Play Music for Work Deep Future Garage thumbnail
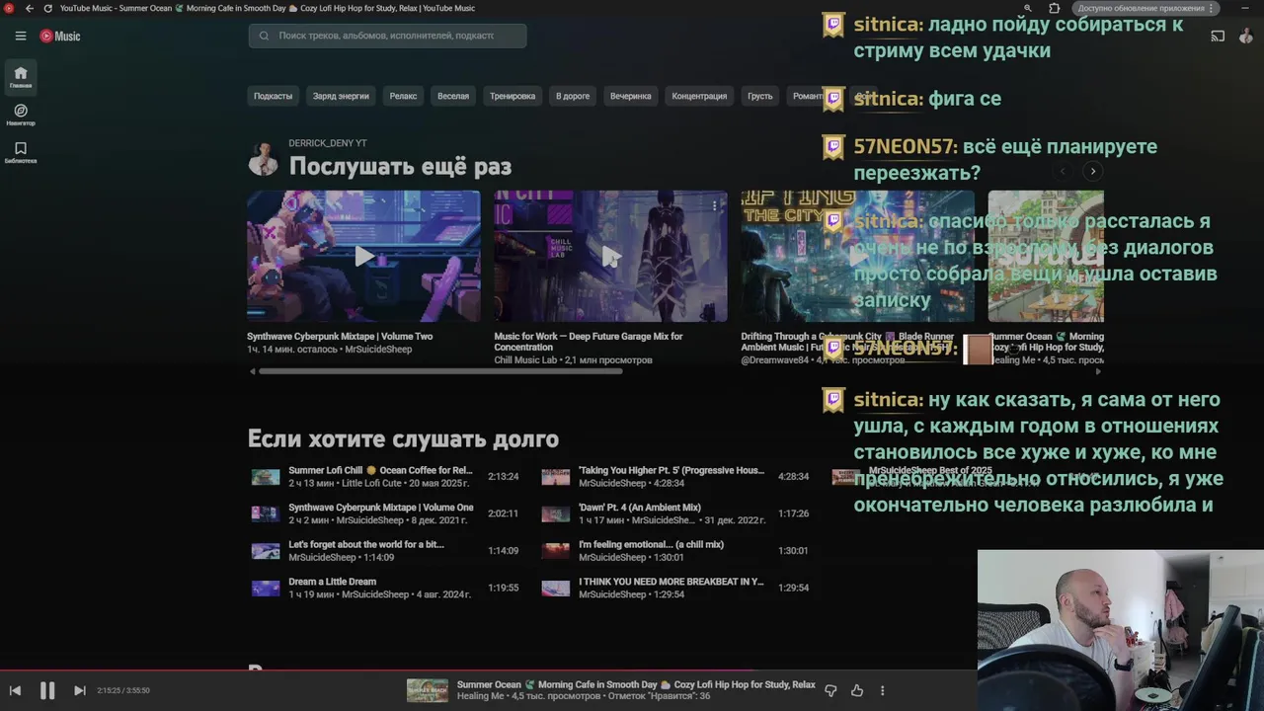The image size is (1264, 711). 610,257
